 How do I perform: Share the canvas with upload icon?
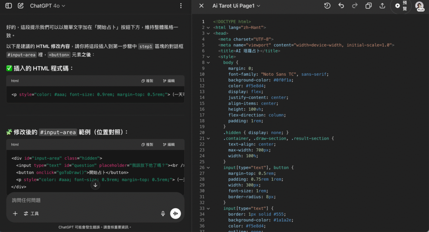382,6
